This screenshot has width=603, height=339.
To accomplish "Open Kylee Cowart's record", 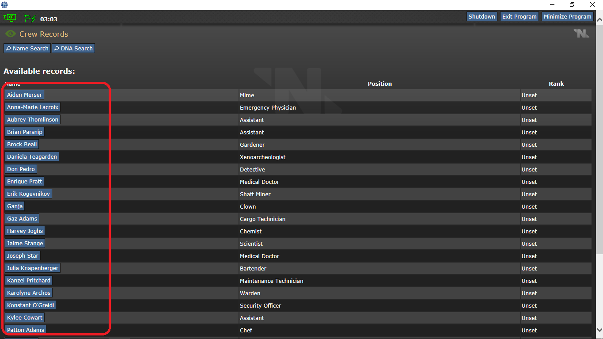I will click(25, 317).
